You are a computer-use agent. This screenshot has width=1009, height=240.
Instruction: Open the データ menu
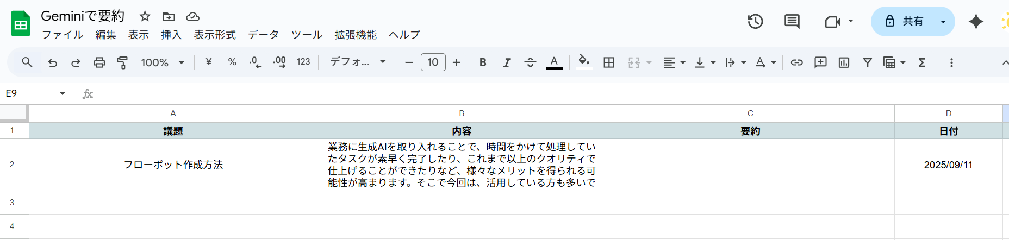pyautogui.click(x=264, y=35)
